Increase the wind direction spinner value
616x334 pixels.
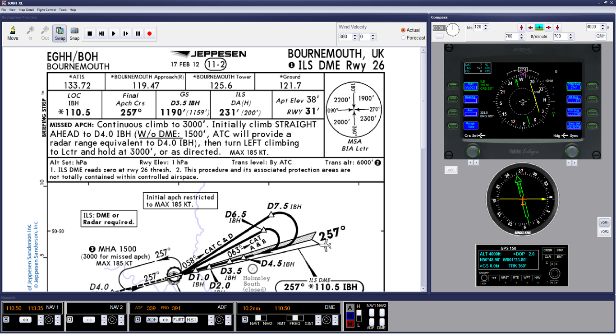(x=355, y=35)
